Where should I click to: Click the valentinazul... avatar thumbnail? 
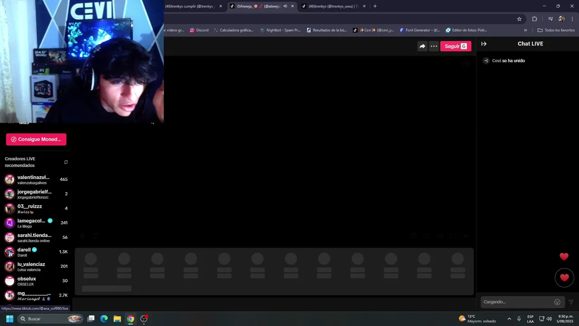coord(9,179)
